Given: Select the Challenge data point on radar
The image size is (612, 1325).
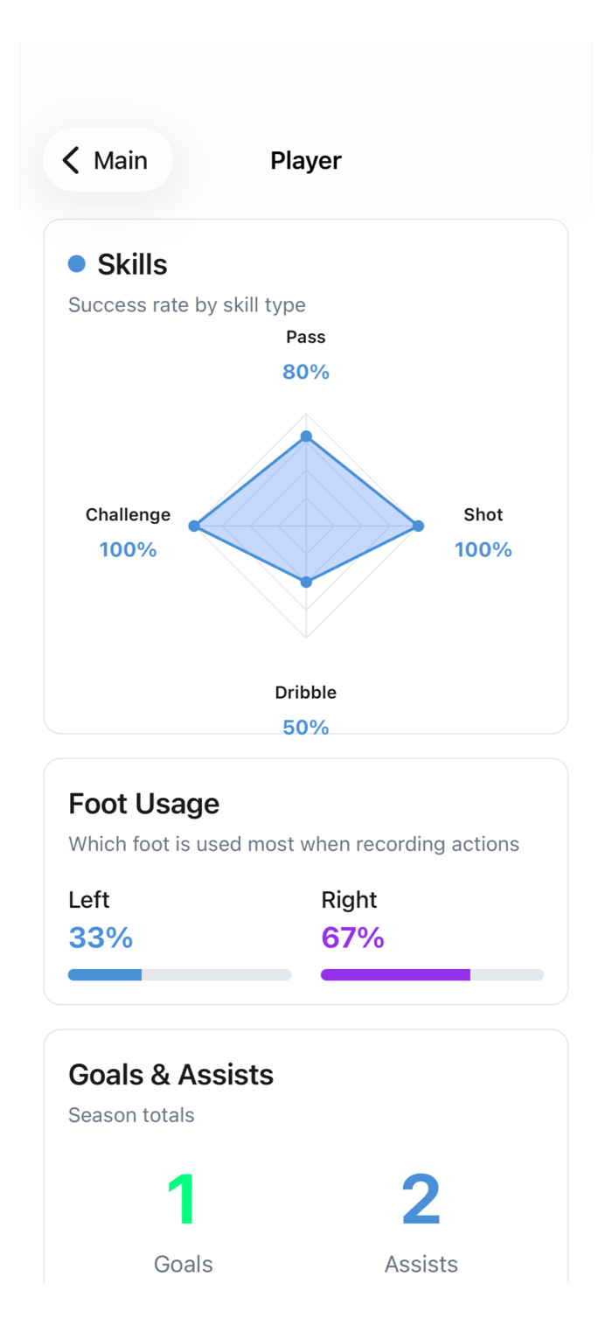Looking at the screenshot, I should pyautogui.click(x=194, y=526).
